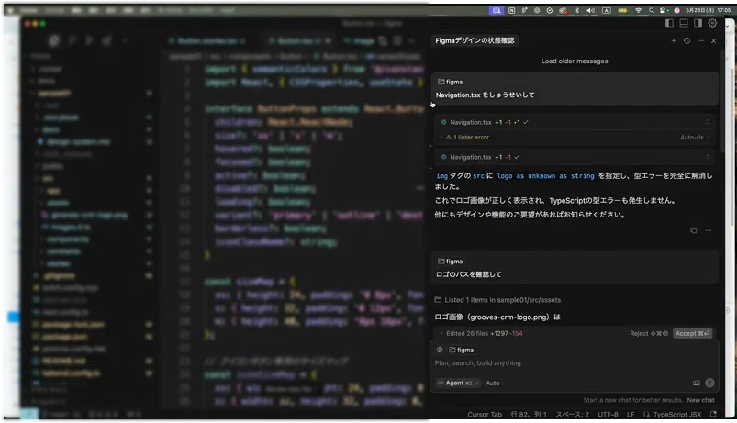This screenshot has width=737, height=423.
Task: Attach an image using the image icon
Action: 697,383
